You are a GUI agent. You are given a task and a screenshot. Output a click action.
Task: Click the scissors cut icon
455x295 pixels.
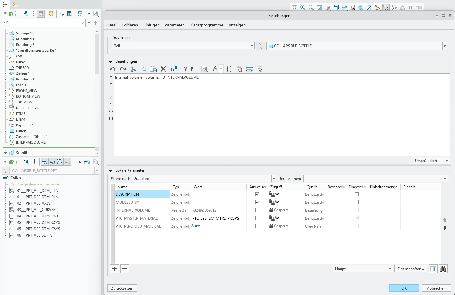coord(133,69)
